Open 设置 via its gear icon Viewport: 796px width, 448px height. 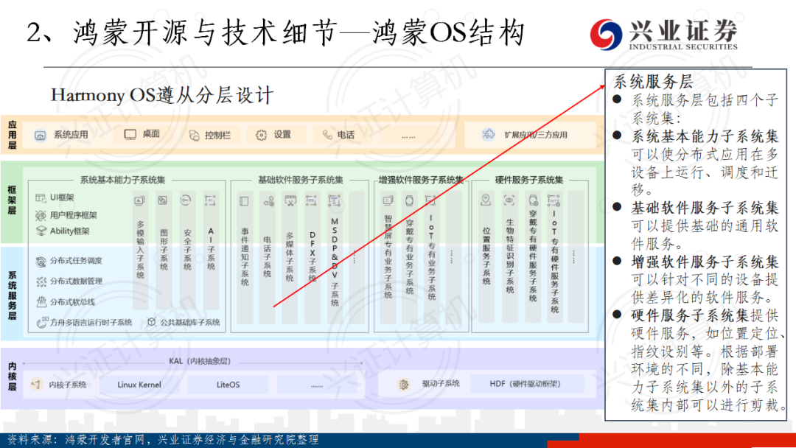click(x=261, y=135)
